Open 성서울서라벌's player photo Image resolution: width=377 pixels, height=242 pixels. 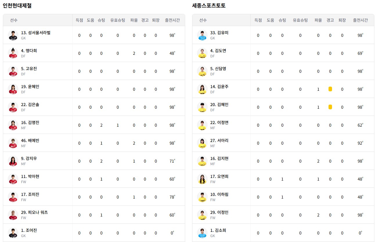13,35
